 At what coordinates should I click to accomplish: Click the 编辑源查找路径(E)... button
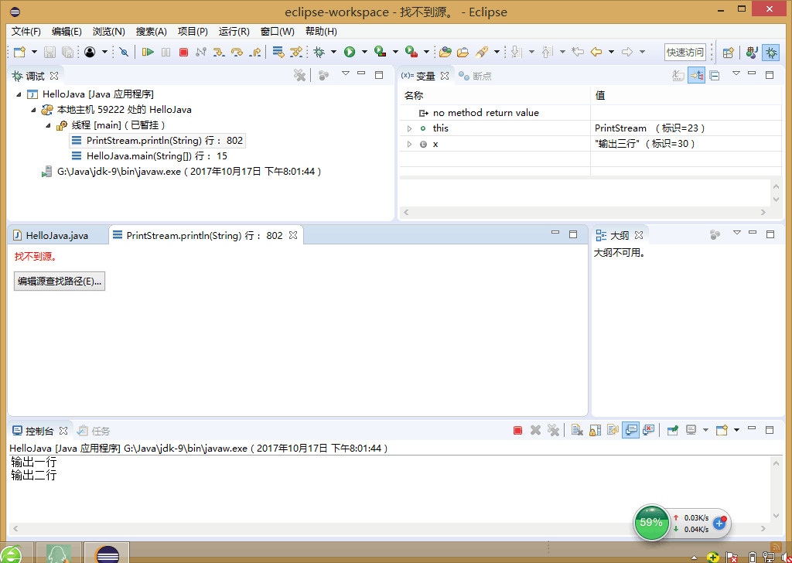point(60,281)
